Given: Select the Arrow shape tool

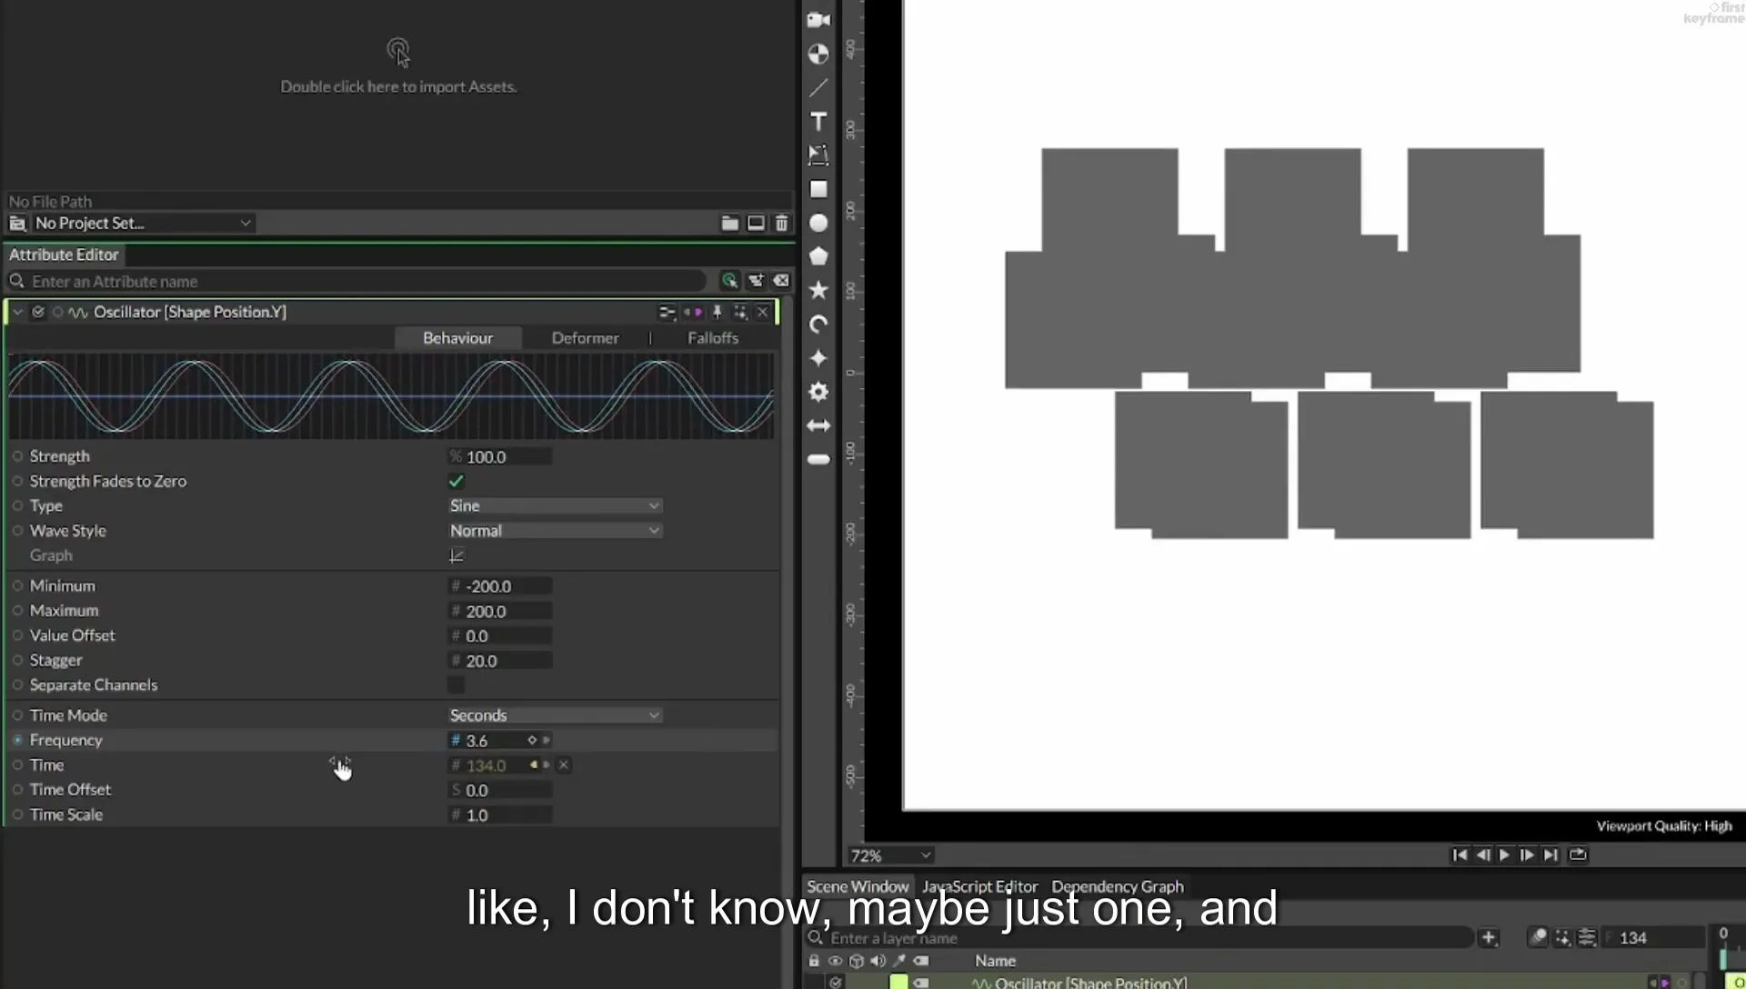Looking at the screenshot, I should (x=818, y=425).
